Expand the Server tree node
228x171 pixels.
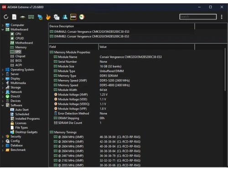[x=3, y=74]
